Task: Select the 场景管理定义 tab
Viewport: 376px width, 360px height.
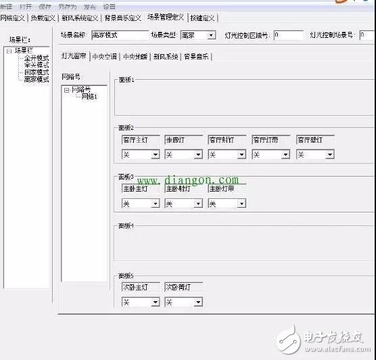Action: pyautogui.click(x=166, y=18)
